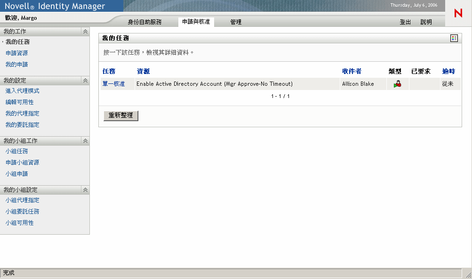Click the 完成 status bar text
This screenshot has width=472, height=279.
tap(9, 273)
